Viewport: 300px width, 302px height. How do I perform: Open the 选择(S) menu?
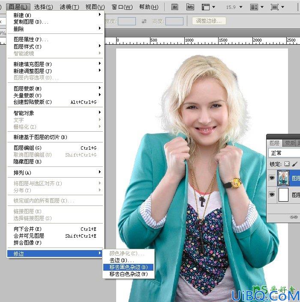coord(43,7)
